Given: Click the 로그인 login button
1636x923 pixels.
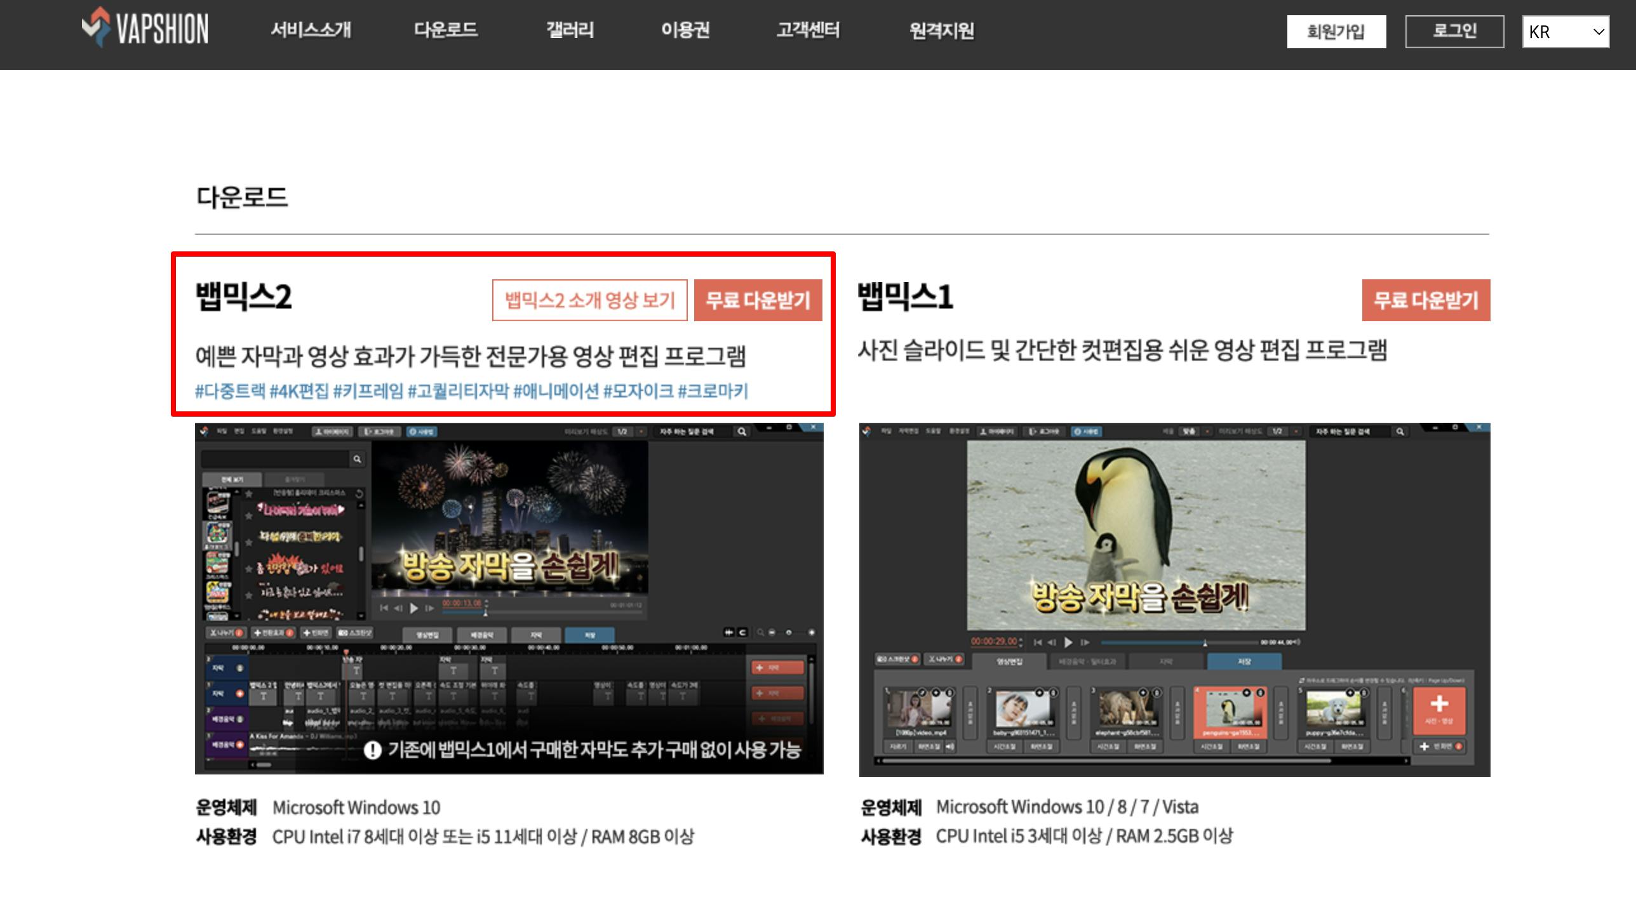Looking at the screenshot, I should 1454,32.
